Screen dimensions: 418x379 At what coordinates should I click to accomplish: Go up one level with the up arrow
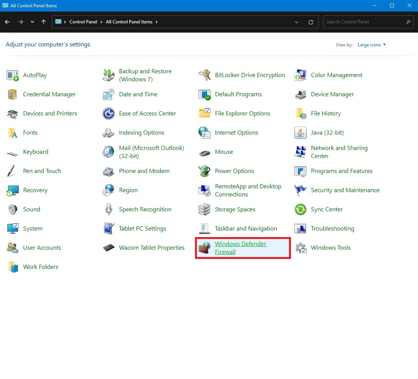tap(44, 22)
